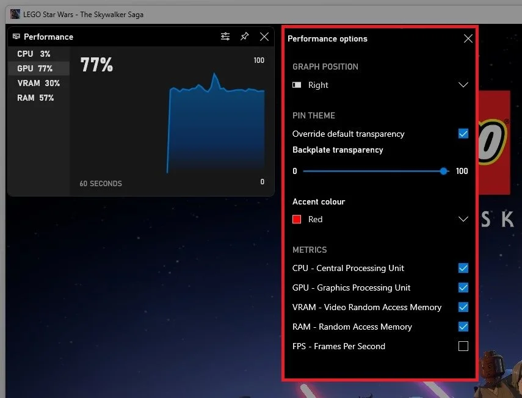Open the Graph position dropdown showing Right
This screenshot has width=522, height=398.
tap(380, 85)
